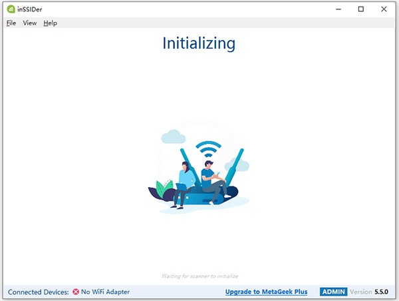
Task: Click the Upgrade to MetaGeek Plus link
Action: pyautogui.click(x=266, y=292)
